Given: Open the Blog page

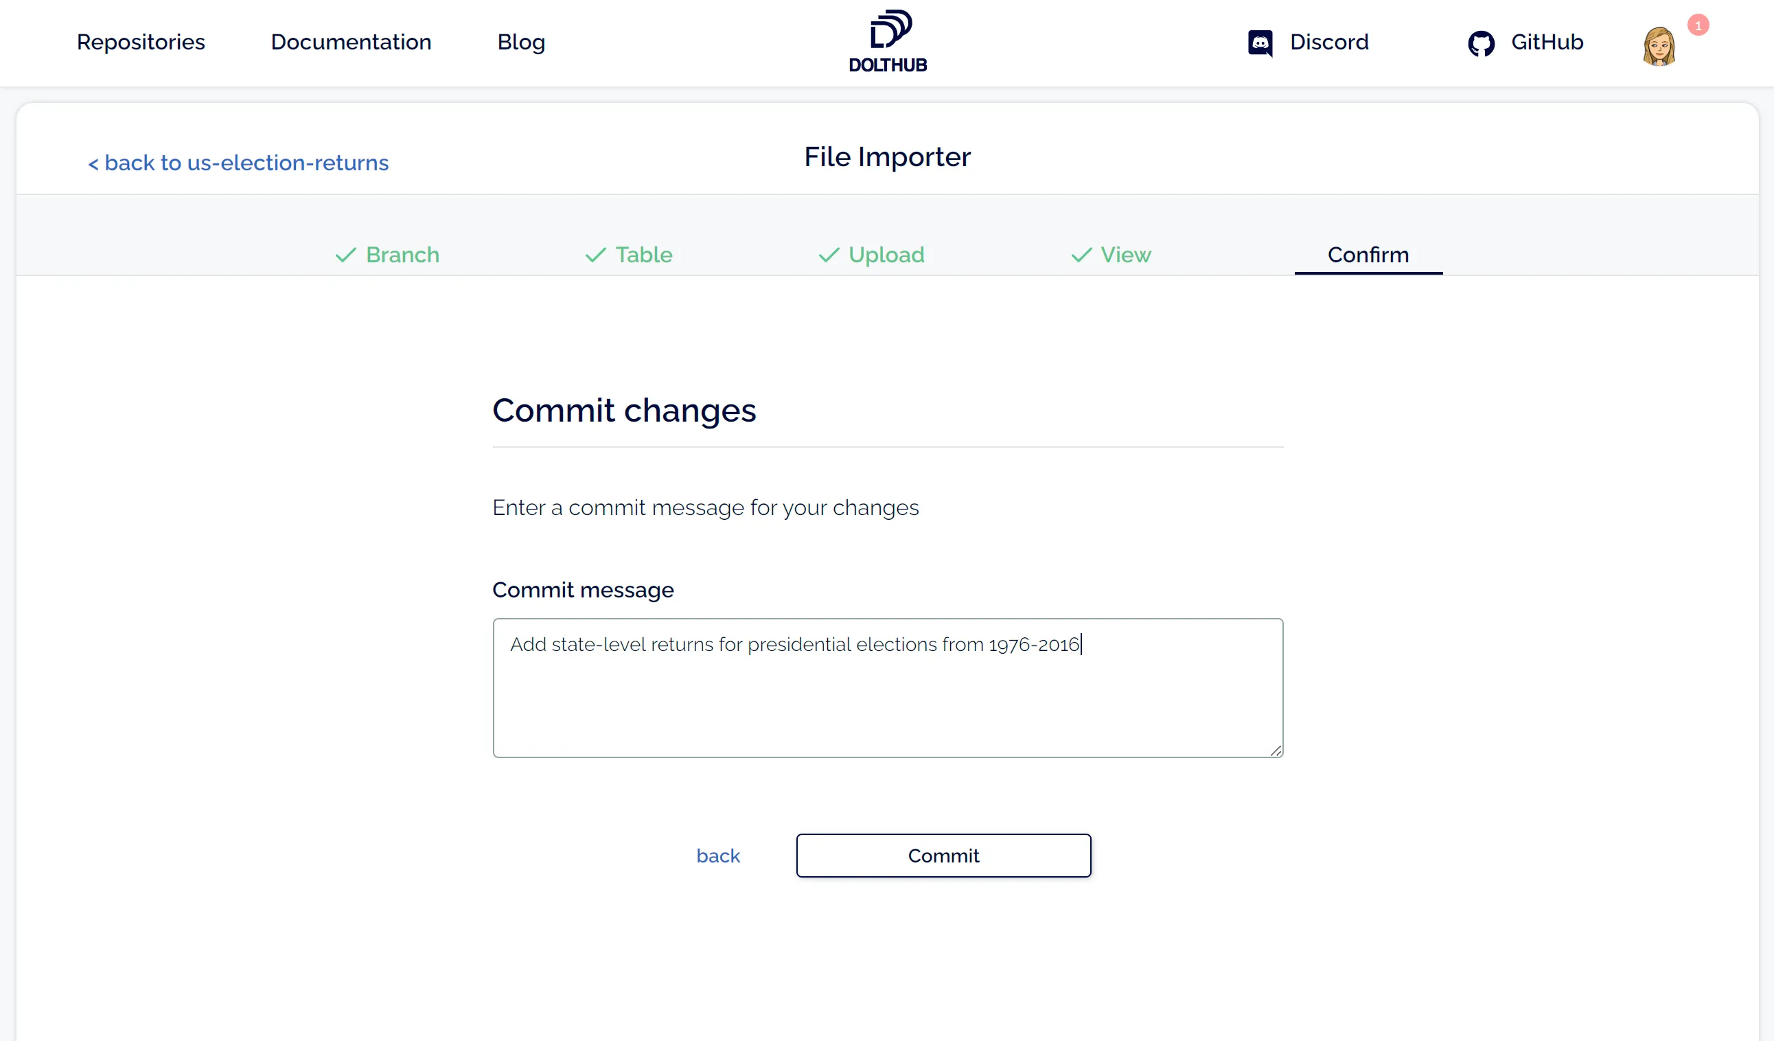Looking at the screenshot, I should pos(521,43).
